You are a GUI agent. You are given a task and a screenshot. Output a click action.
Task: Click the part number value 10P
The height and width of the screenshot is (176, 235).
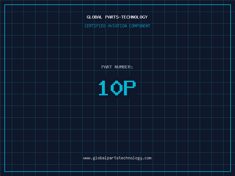click(117, 88)
